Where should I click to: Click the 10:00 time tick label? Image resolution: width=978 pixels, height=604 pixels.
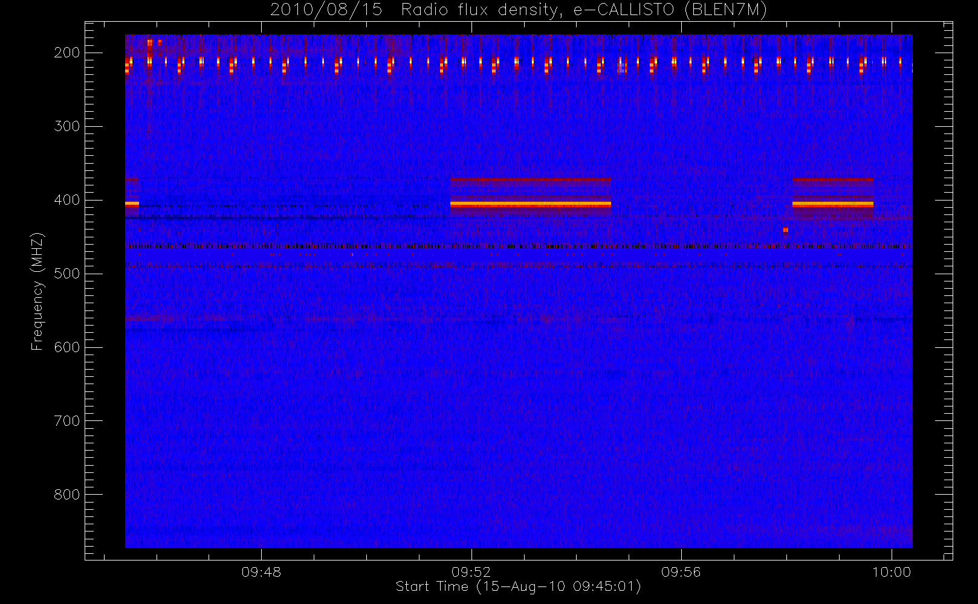coord(892,572)
